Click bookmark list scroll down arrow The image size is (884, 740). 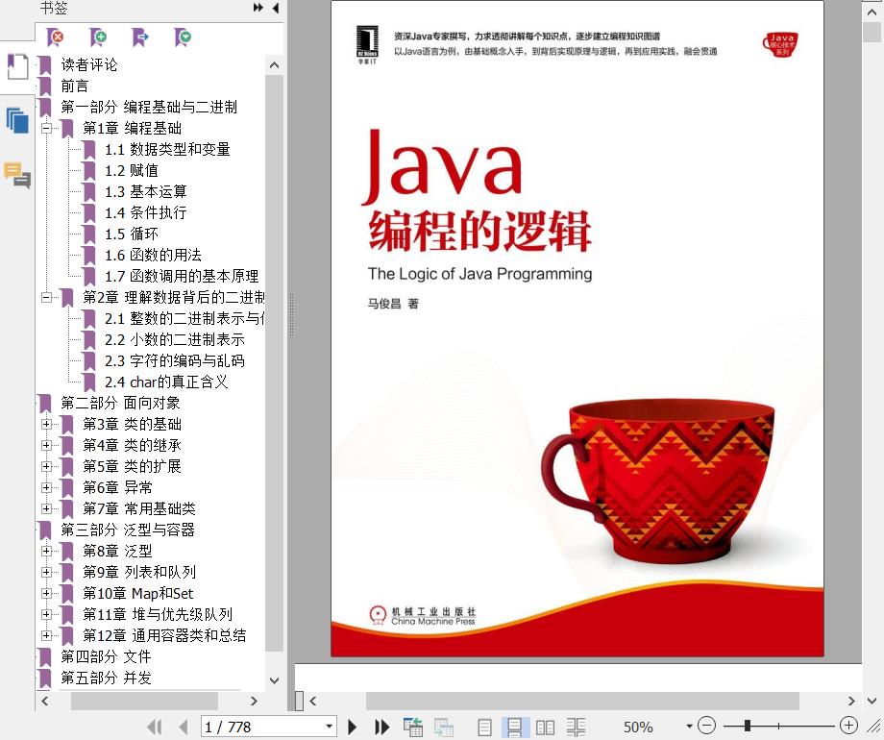[x=274, y=680]
